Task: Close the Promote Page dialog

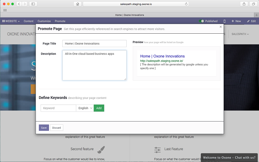Action: pos(221,27)
